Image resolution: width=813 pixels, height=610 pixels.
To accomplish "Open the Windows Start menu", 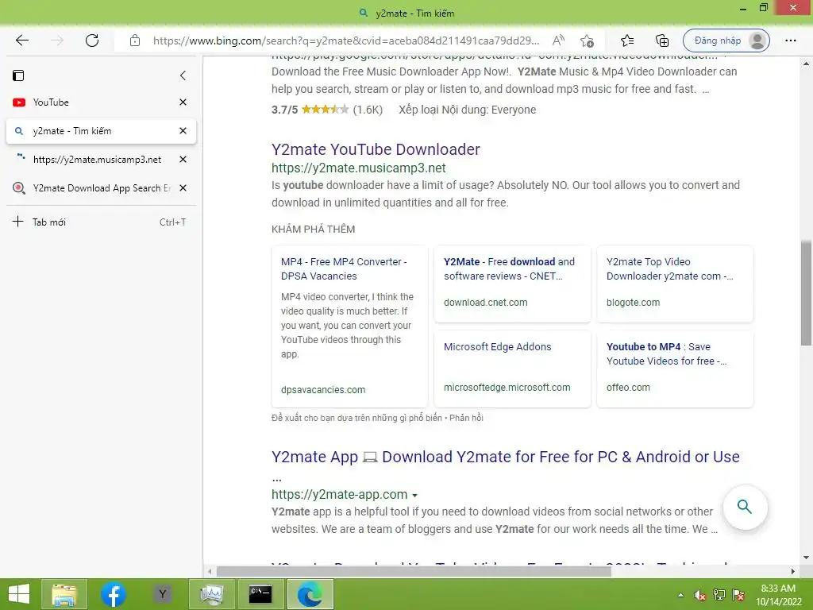I will click(x=19, y=594).
